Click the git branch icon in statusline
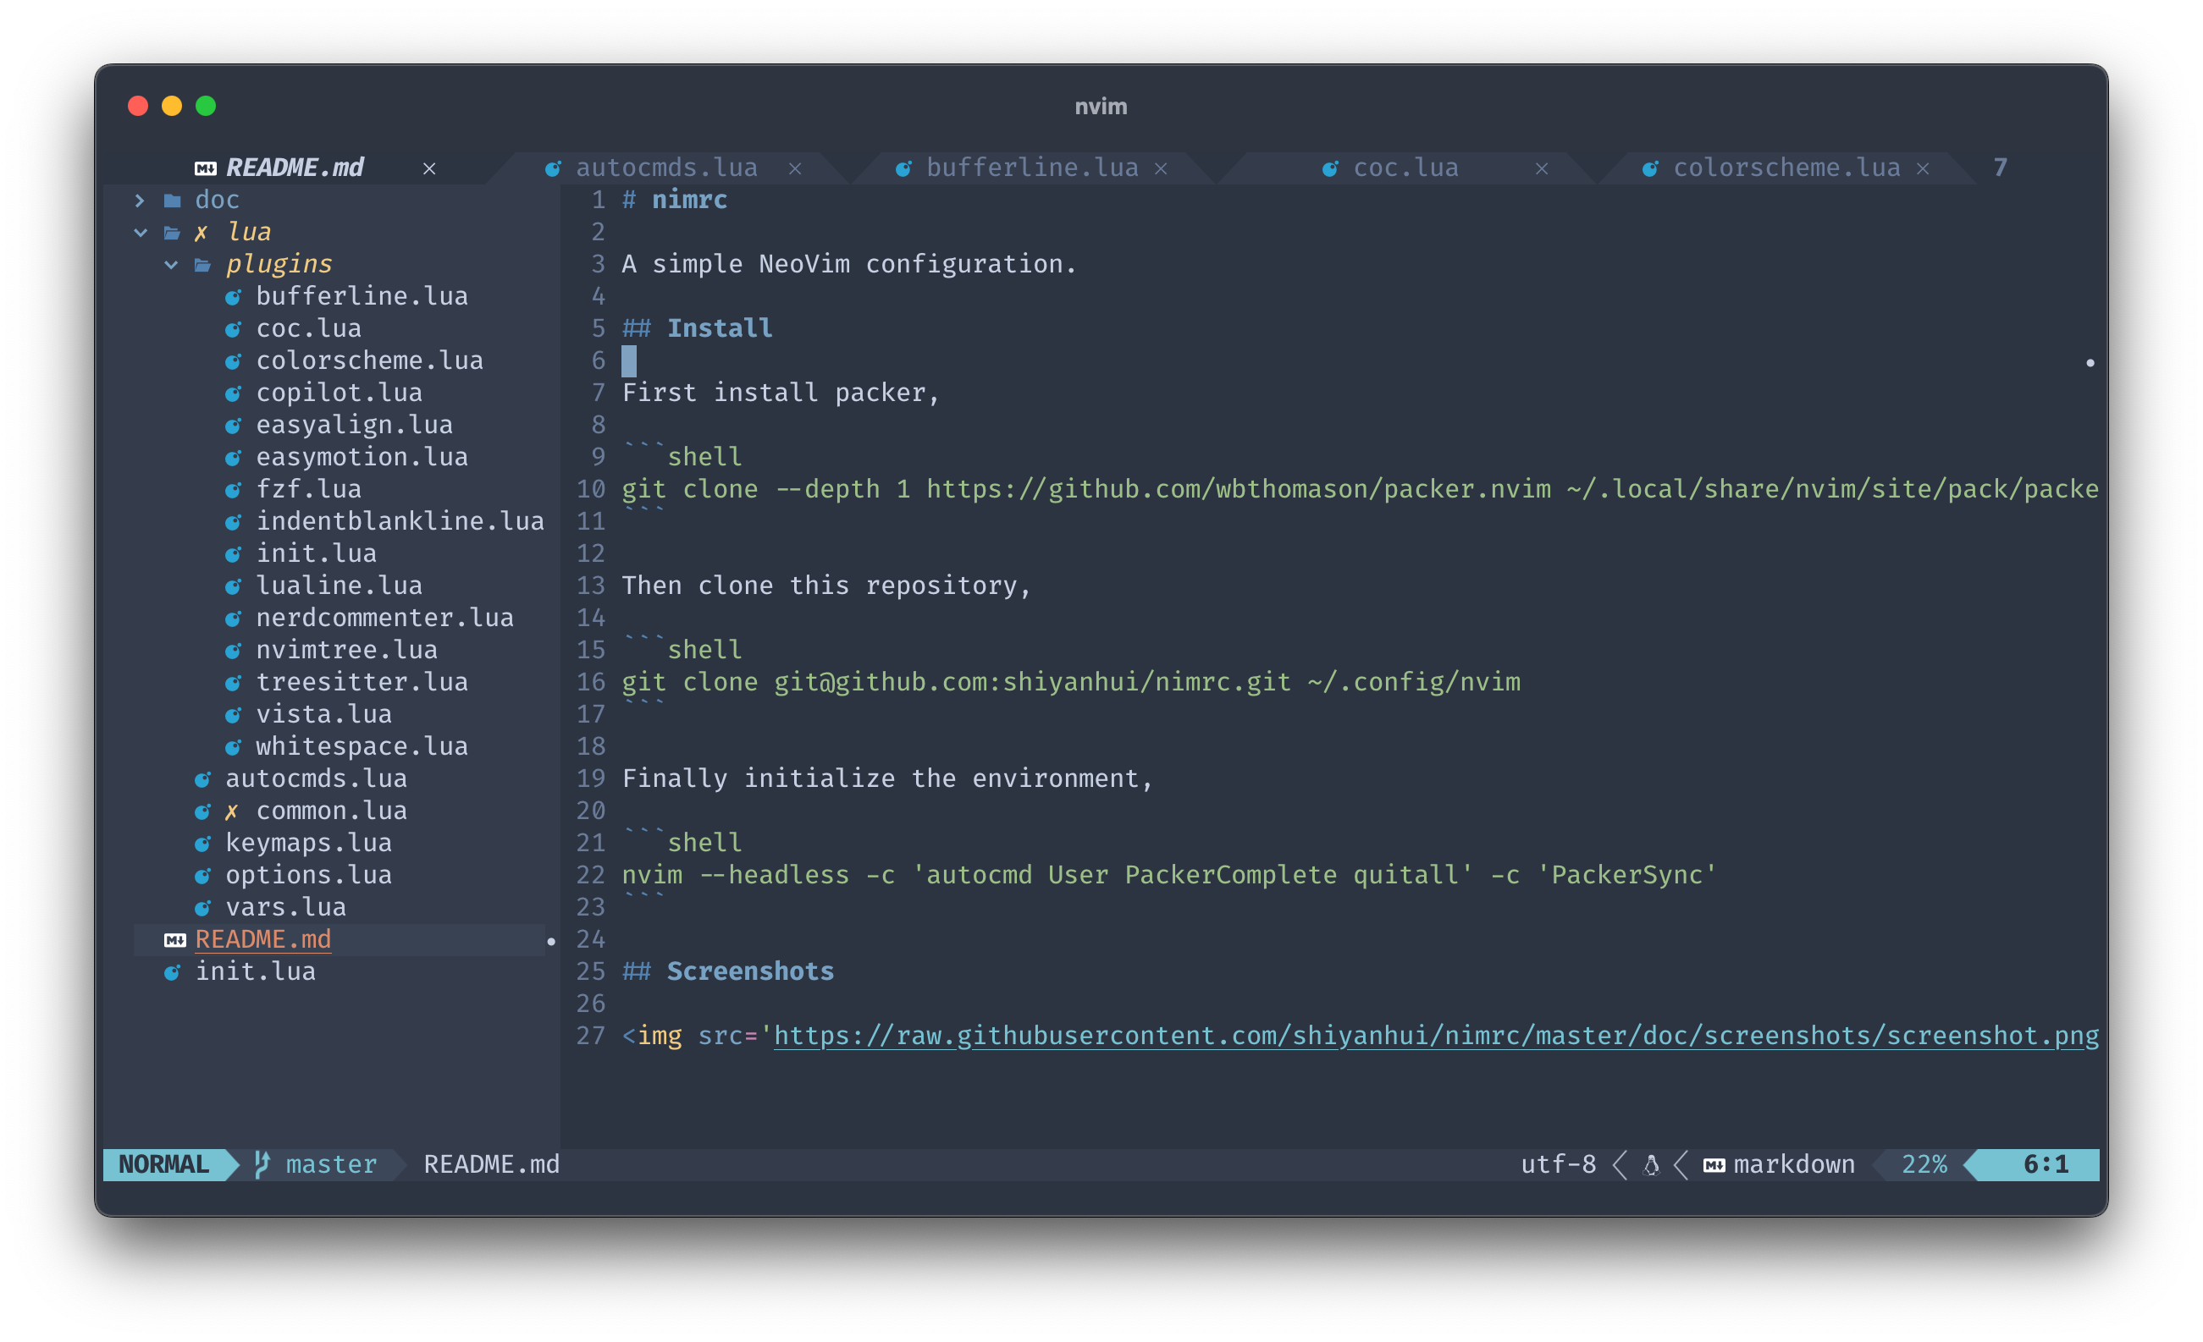Image resolution: width=2203 pixels, height=1342 pixels. coord(262,1164)
